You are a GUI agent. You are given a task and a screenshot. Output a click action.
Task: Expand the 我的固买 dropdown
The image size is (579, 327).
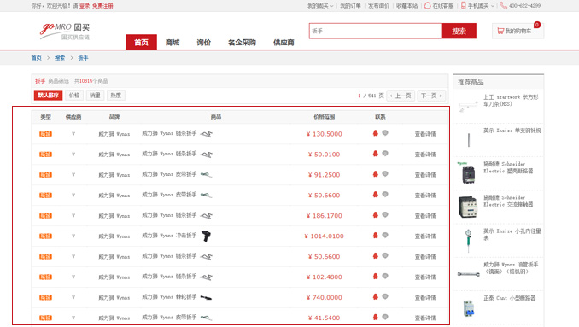pyautogui.click(x=320, y=5)
